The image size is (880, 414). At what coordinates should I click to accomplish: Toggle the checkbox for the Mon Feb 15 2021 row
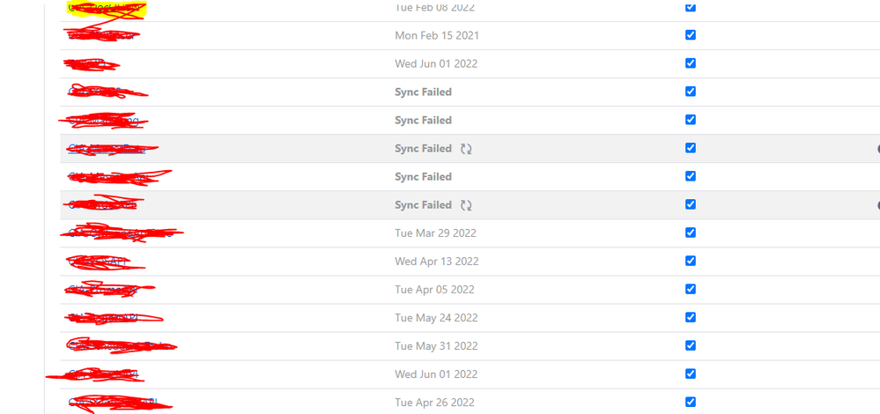click(x=691, y=34)
